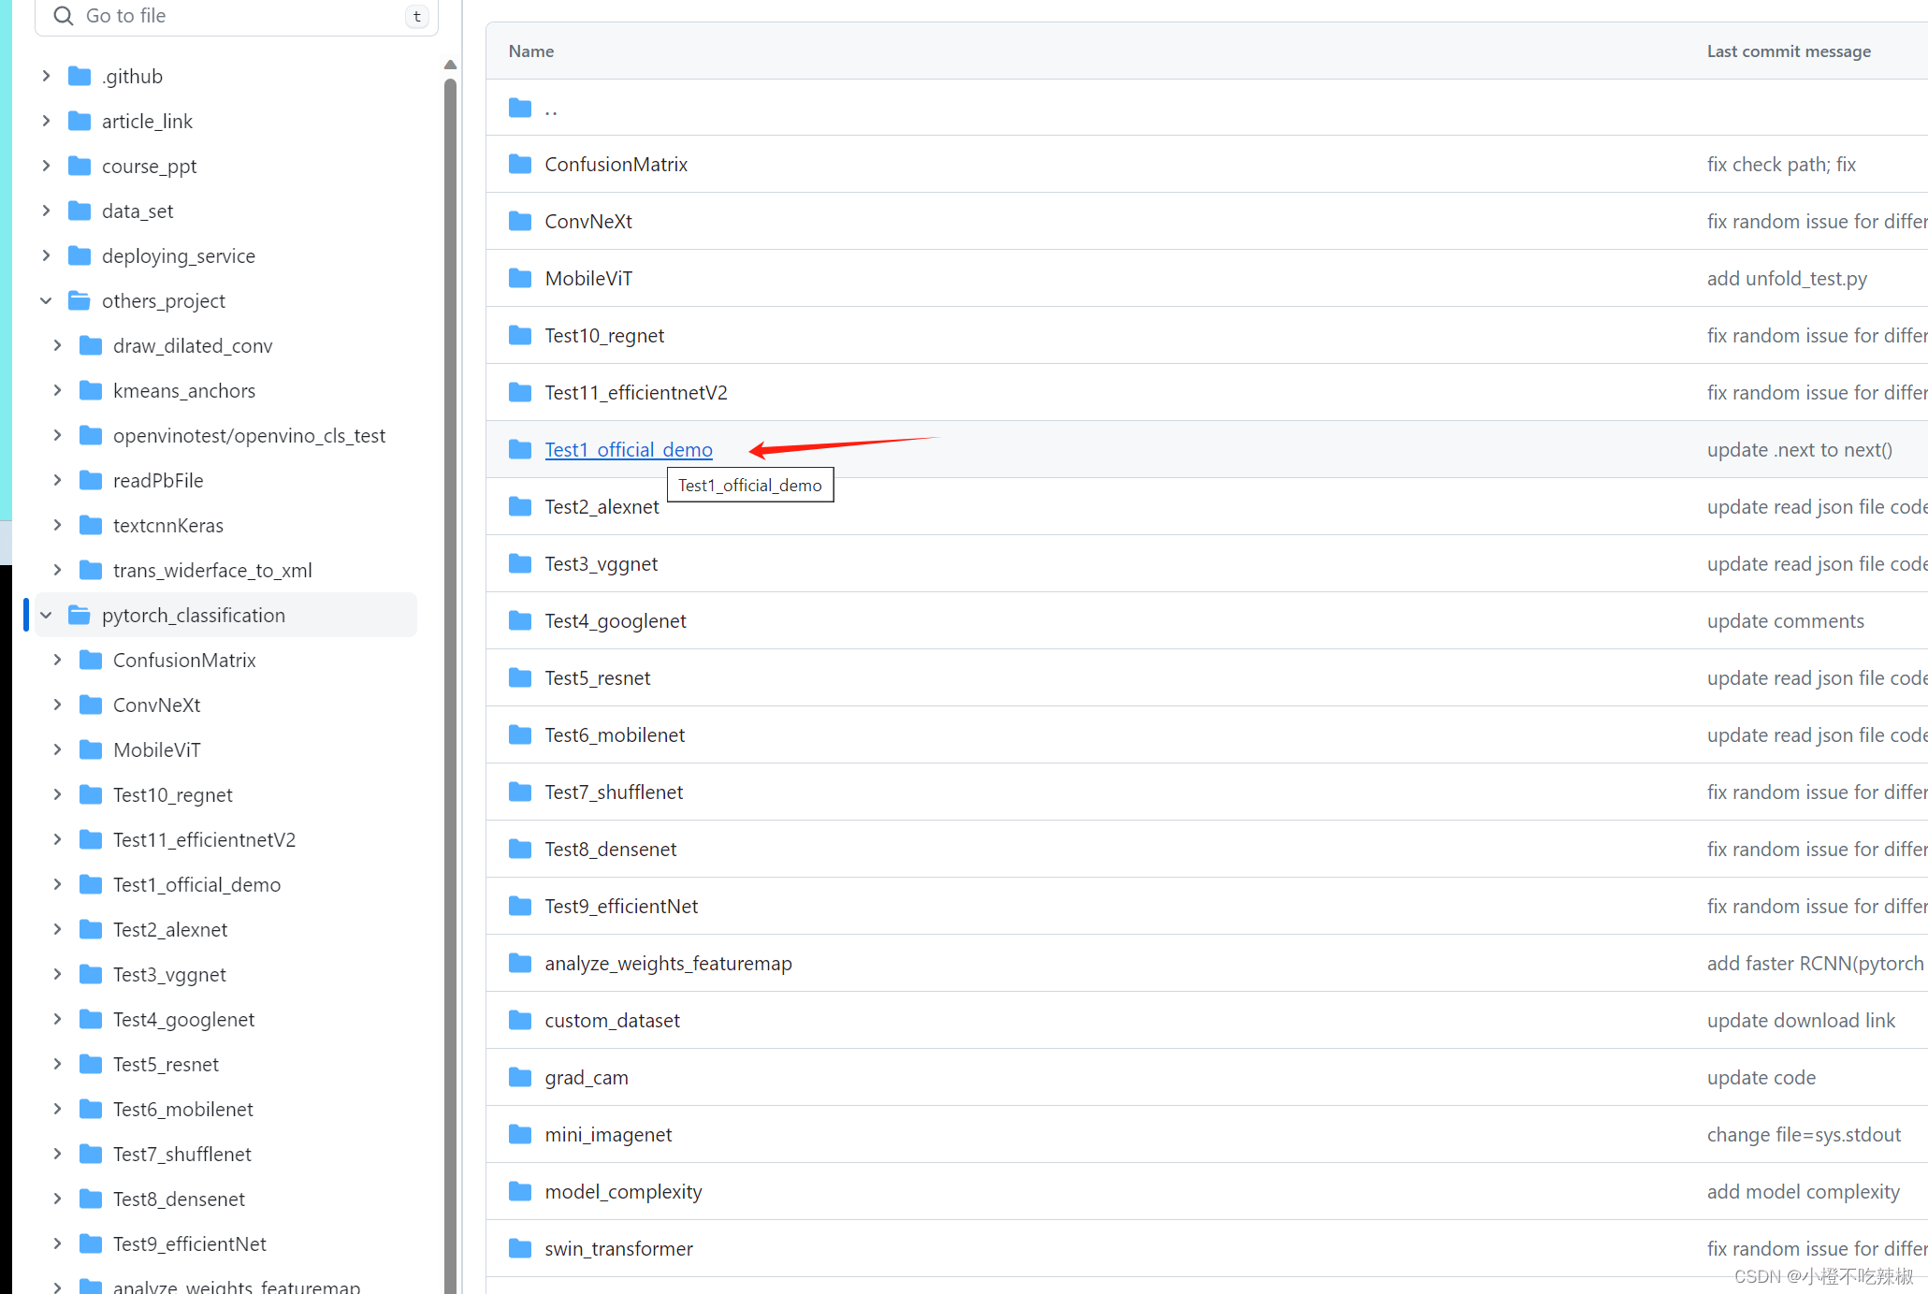Collapse the others_project tree folder

[x=46, y=300]
